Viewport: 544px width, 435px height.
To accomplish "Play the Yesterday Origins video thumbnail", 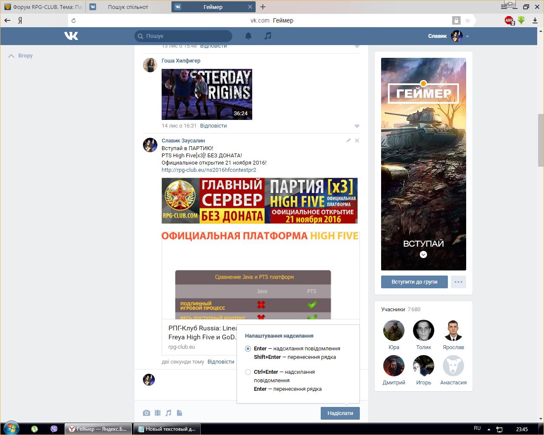I will 207,94.
